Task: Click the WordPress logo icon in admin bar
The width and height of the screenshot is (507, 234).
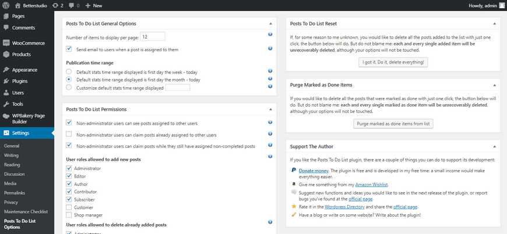Action: pos(6,5)
